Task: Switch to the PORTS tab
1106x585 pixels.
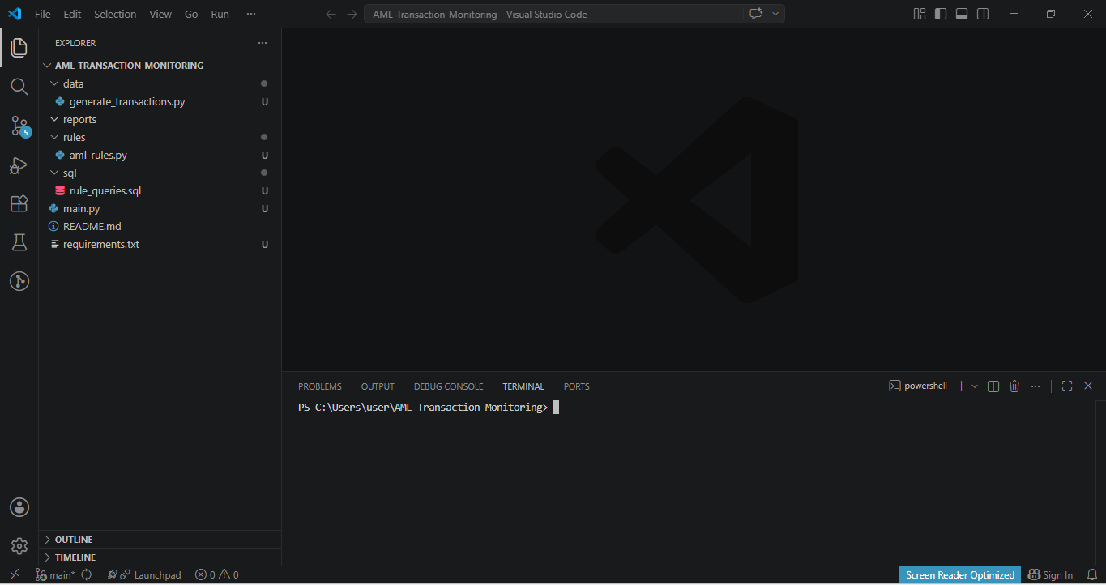Action: pos(577,386)
